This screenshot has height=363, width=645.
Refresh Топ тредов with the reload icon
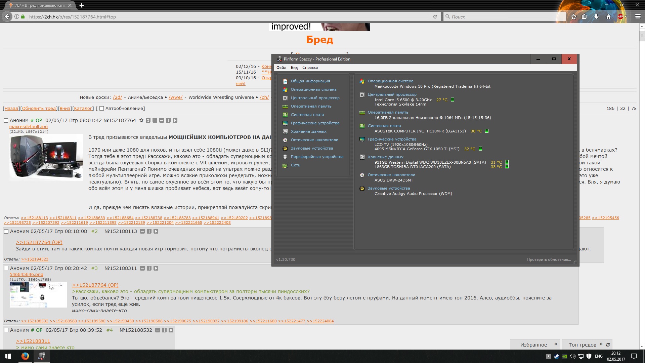(608, 345)
